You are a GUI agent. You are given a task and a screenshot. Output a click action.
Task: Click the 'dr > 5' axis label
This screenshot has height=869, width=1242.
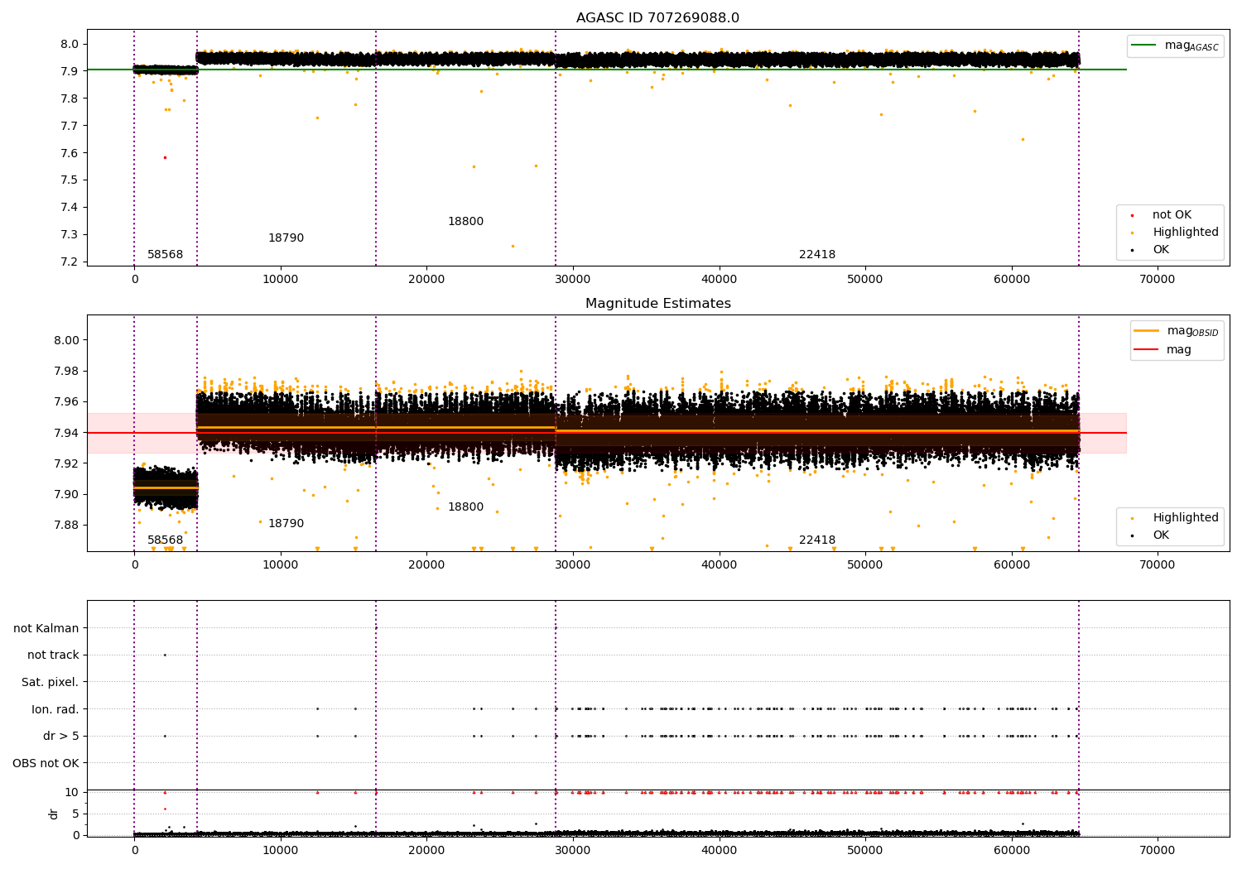click(x=61, y=736)
